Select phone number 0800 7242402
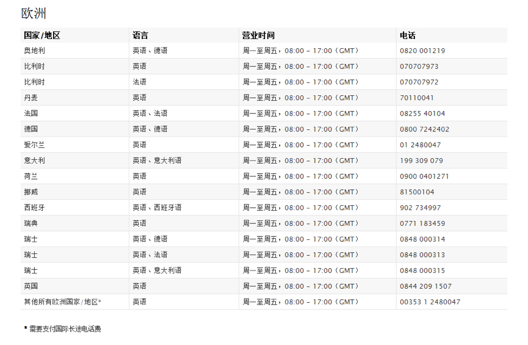Viewport: 528px width, 345px height. point(424,129)
